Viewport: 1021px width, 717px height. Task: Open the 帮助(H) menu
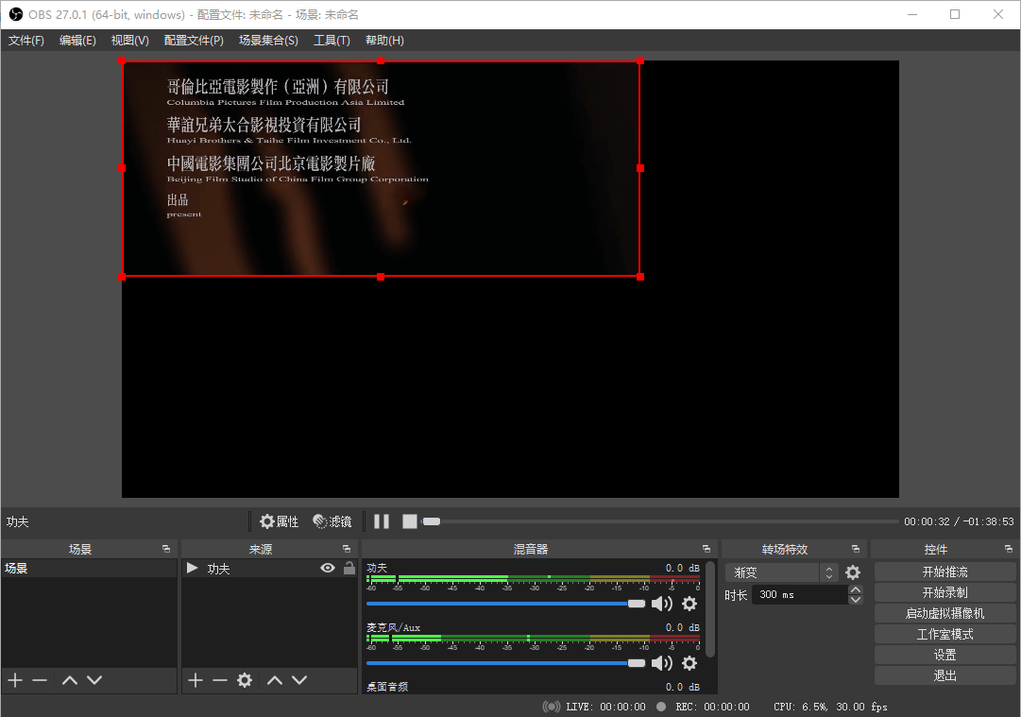coord(384,41)
